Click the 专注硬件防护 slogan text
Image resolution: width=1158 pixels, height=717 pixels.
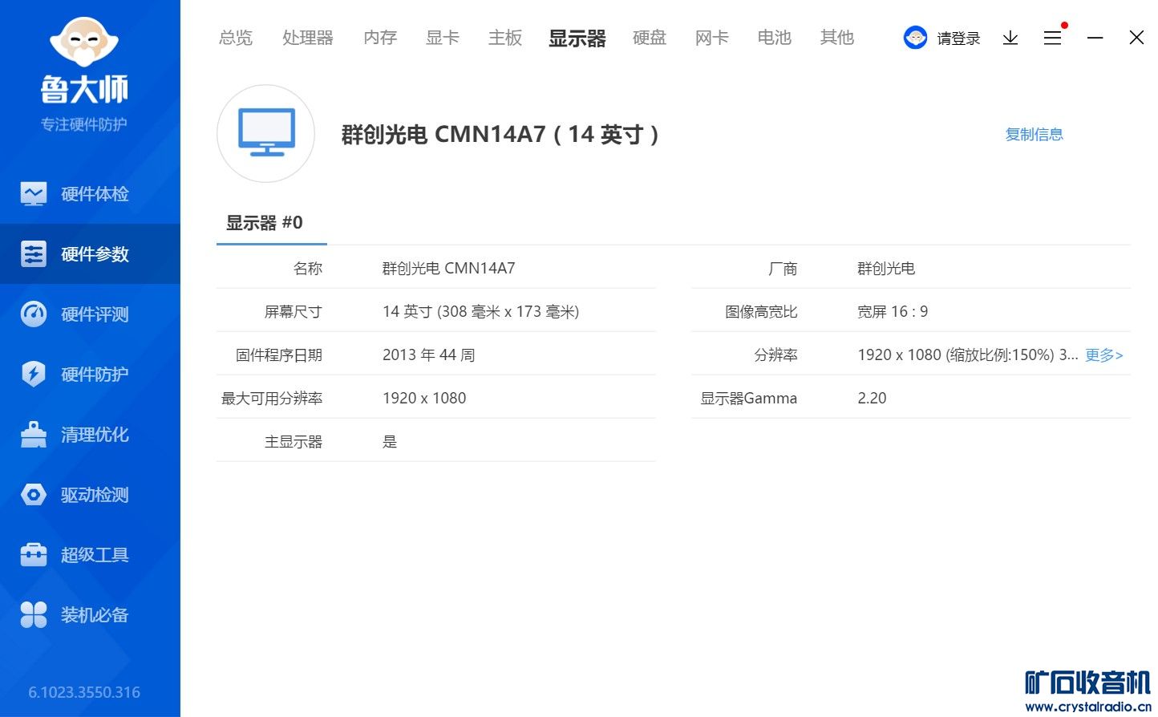coord(84,124)
